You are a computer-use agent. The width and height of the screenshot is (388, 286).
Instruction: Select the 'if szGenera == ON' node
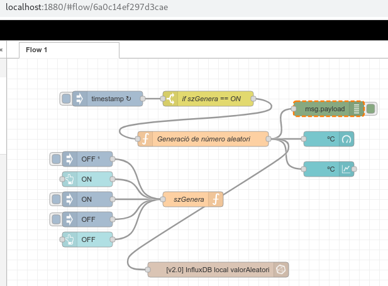click(x=208, y=99)
